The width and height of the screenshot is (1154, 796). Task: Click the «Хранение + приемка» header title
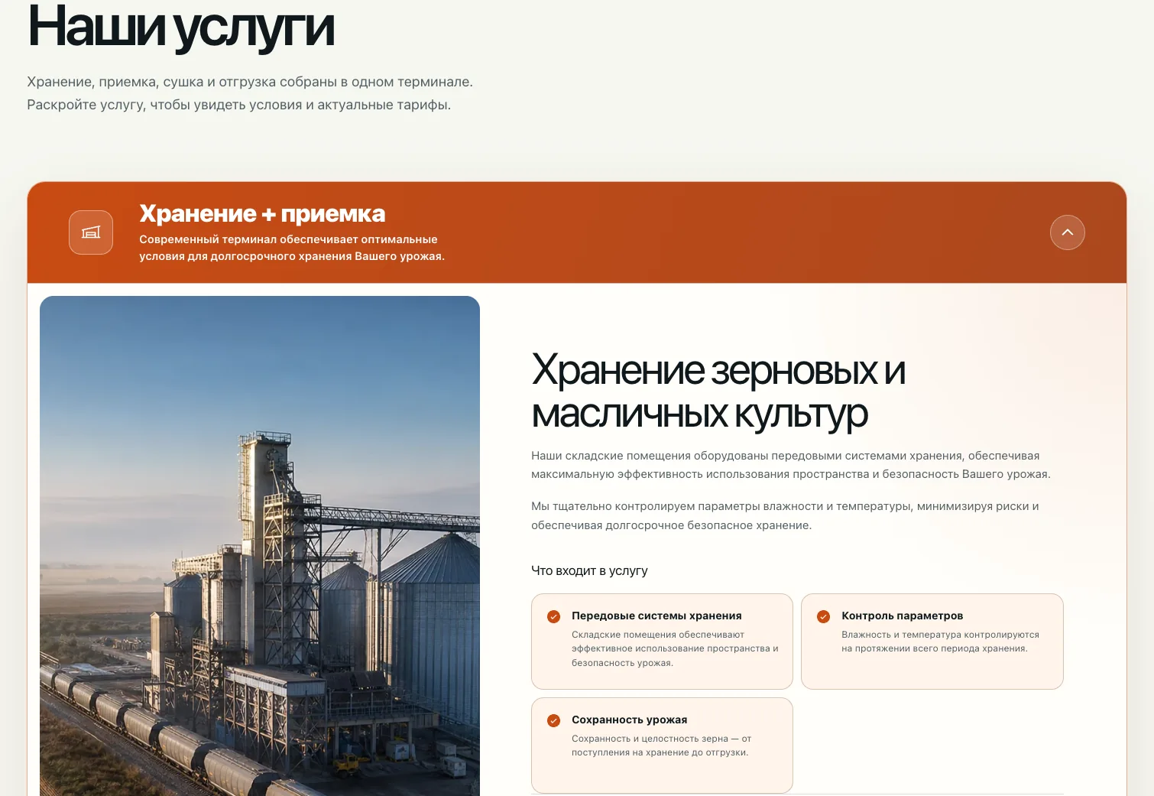point(262,213)
